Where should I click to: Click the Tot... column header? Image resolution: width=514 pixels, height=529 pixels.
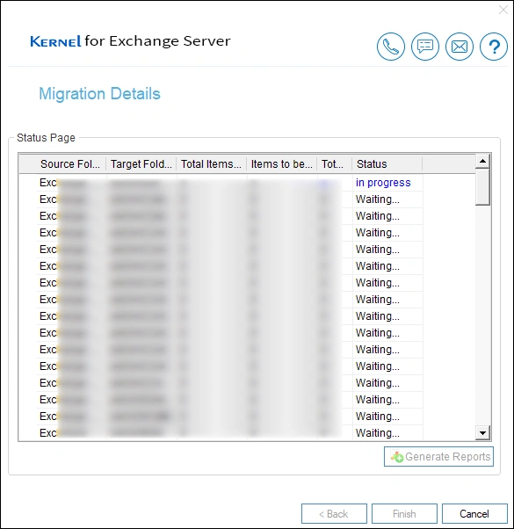pos(334,164)
